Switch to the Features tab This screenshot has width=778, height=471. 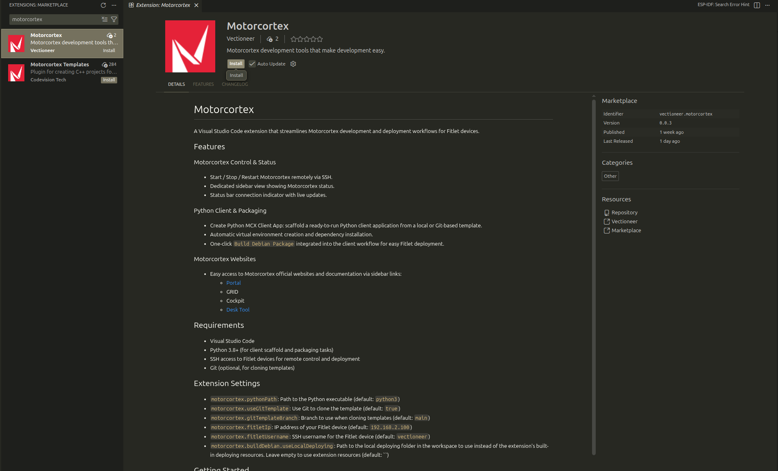click(x=203, y=84)
